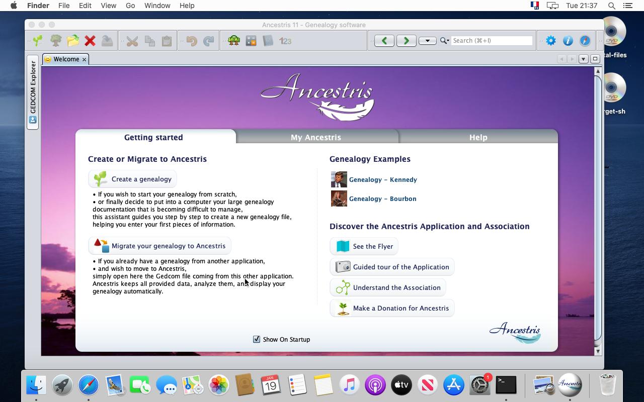
Task: Open the calculator toolbar icon
Action: point(251,41)
